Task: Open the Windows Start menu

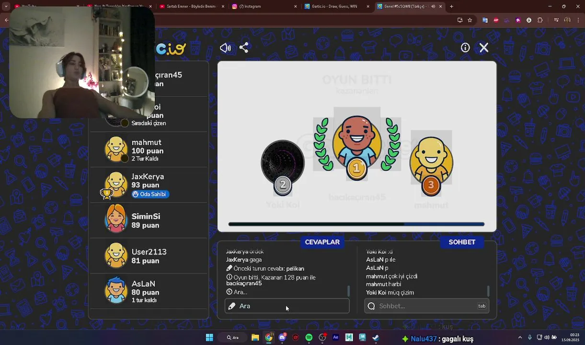Action: (x=209, y=338)
